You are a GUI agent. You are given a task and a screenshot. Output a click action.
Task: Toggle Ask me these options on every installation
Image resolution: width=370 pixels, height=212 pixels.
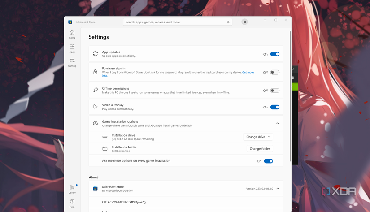click(x=268, y=161)
